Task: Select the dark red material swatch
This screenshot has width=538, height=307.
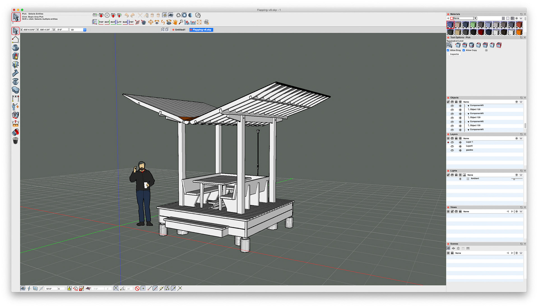Action: 481,32
